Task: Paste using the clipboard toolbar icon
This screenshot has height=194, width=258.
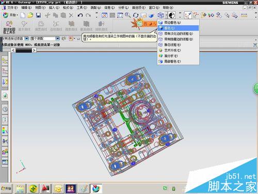Action: [63, 16]
